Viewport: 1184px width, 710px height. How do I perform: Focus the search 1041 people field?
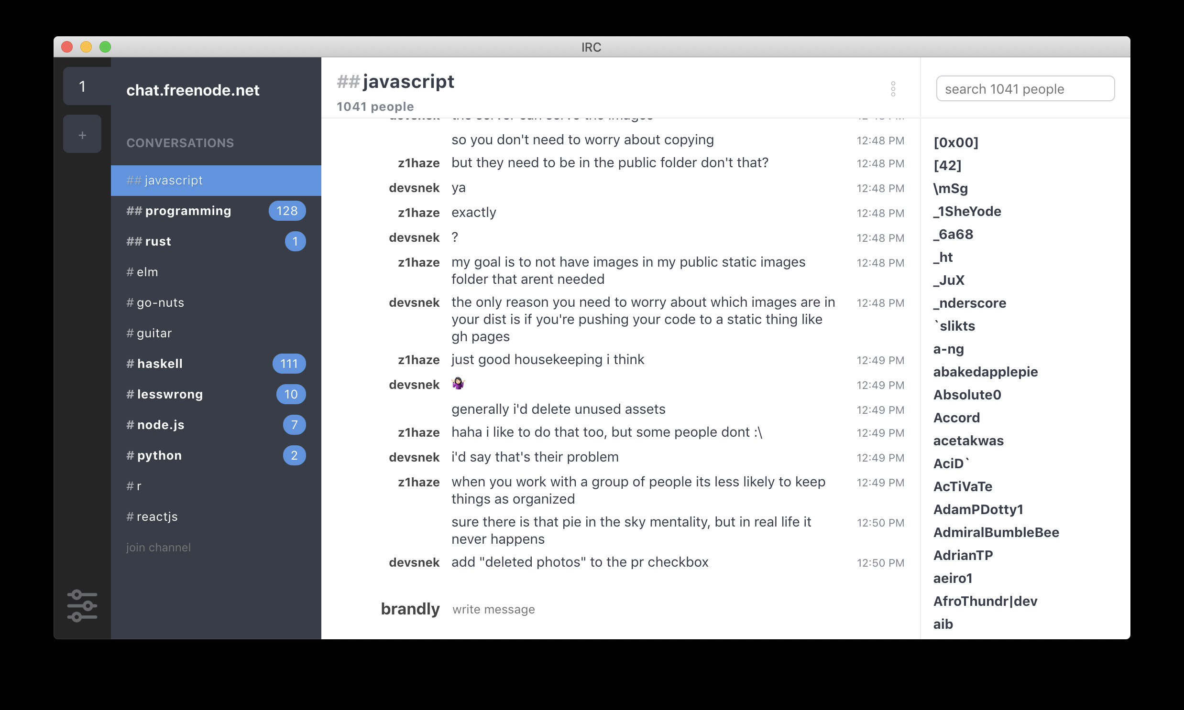pyautogui.click(x=1025, y=89)
